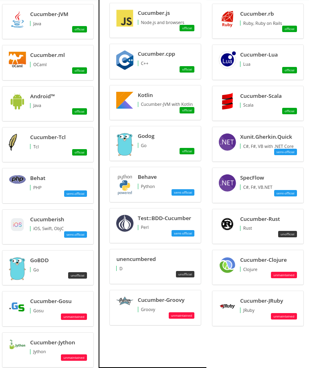Click the Godog card title
This screenshot has height=368, width=309.
click(x=146, y=136)
